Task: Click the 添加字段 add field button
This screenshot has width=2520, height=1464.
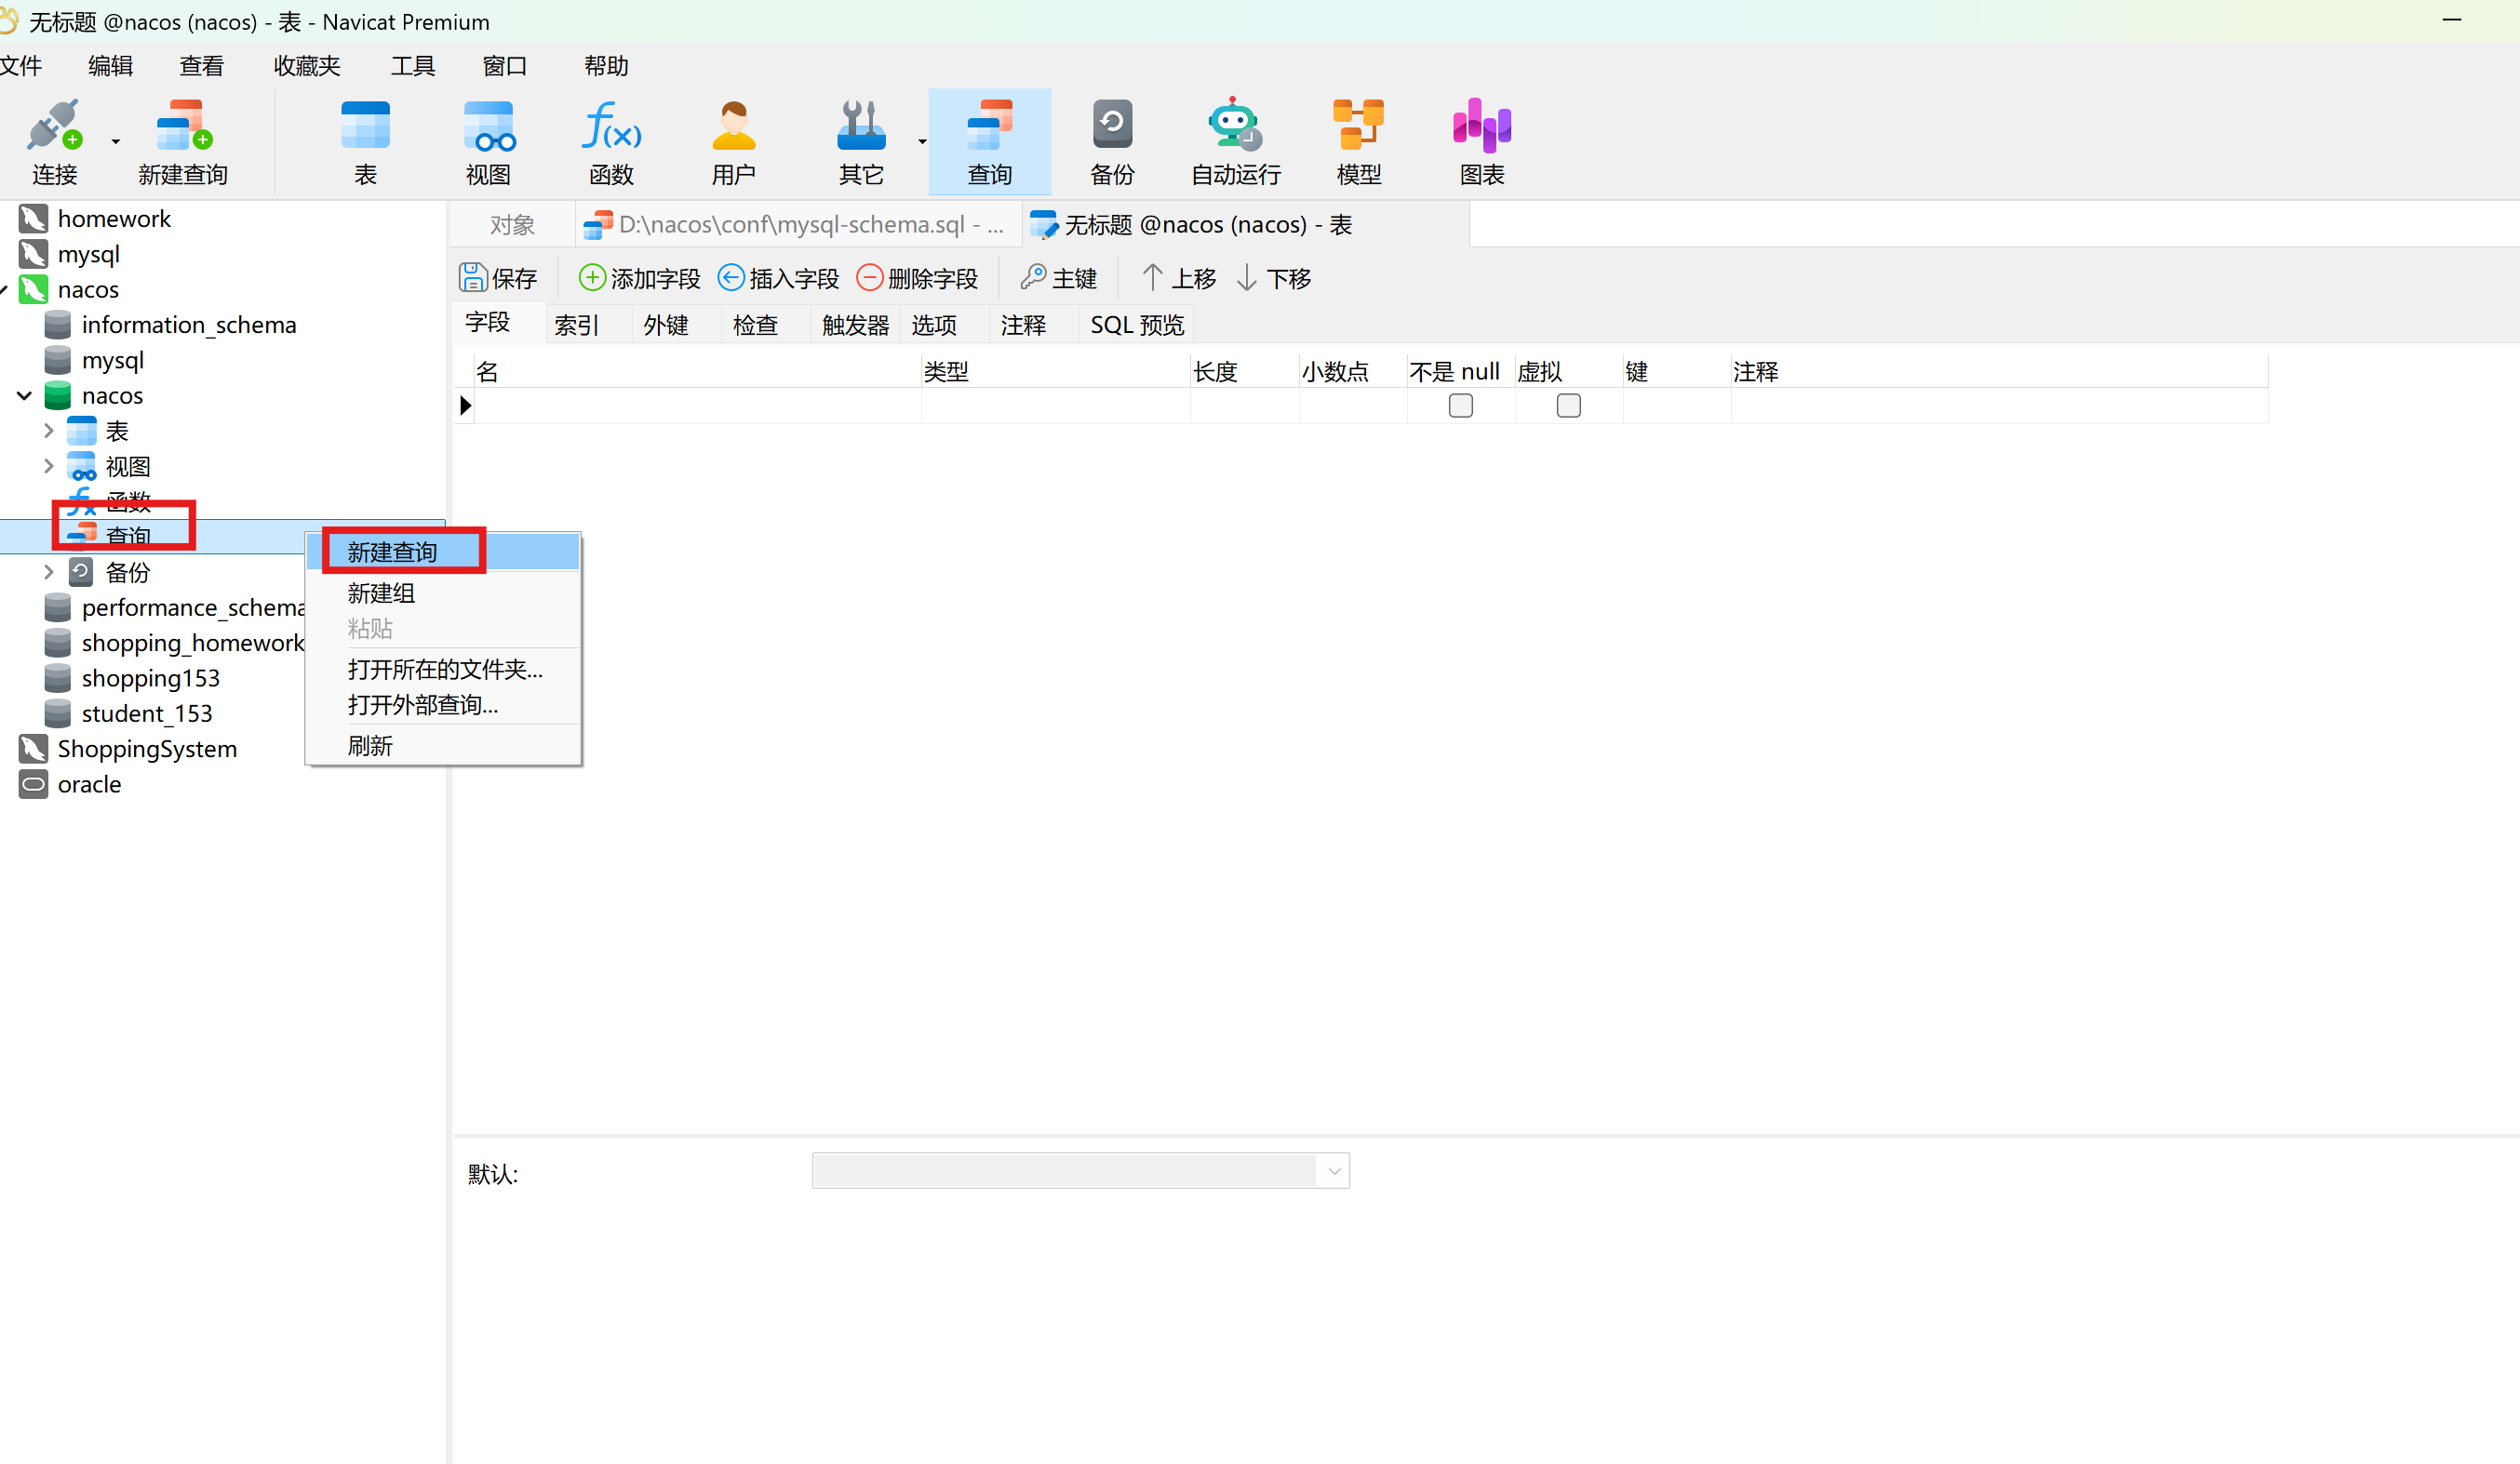Action: click(640, 278)
